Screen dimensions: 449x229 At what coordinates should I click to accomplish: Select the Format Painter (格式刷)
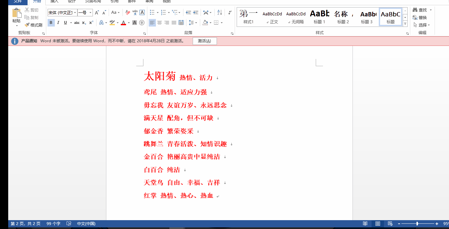[x=33, y=25]
